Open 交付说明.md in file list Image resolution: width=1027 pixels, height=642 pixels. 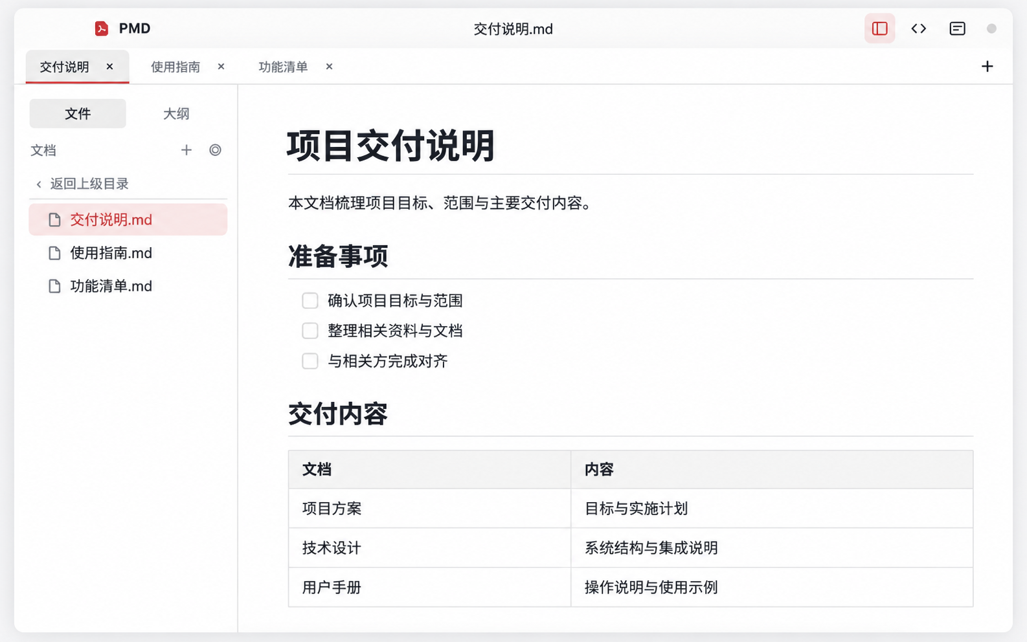128,219
